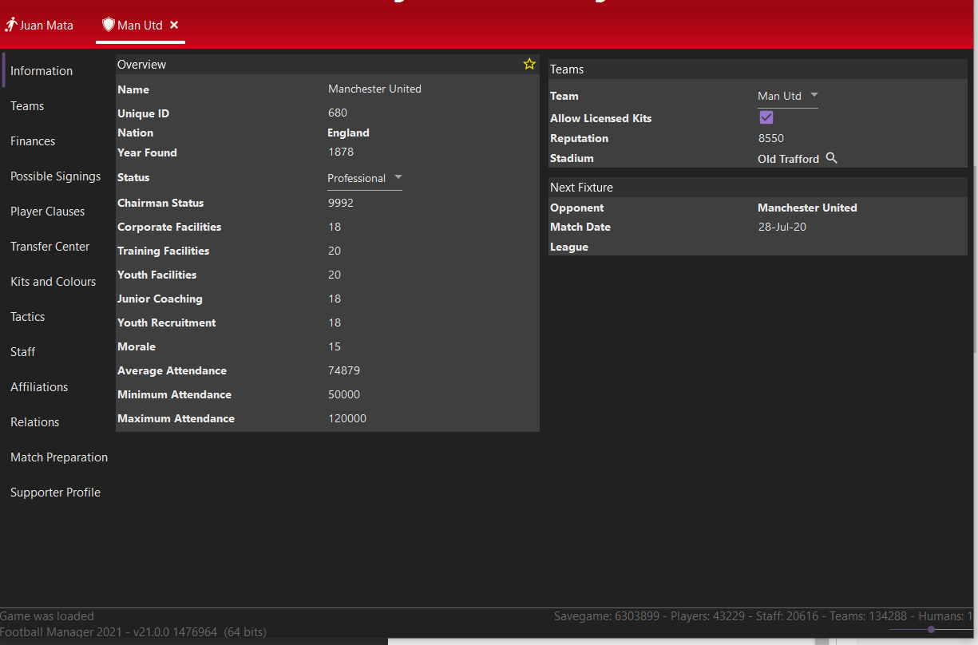Open the Teams section in sidebar

pos(27,106)
